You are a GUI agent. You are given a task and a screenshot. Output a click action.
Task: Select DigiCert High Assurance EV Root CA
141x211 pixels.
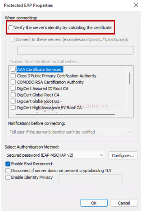[x=13, y=107]
